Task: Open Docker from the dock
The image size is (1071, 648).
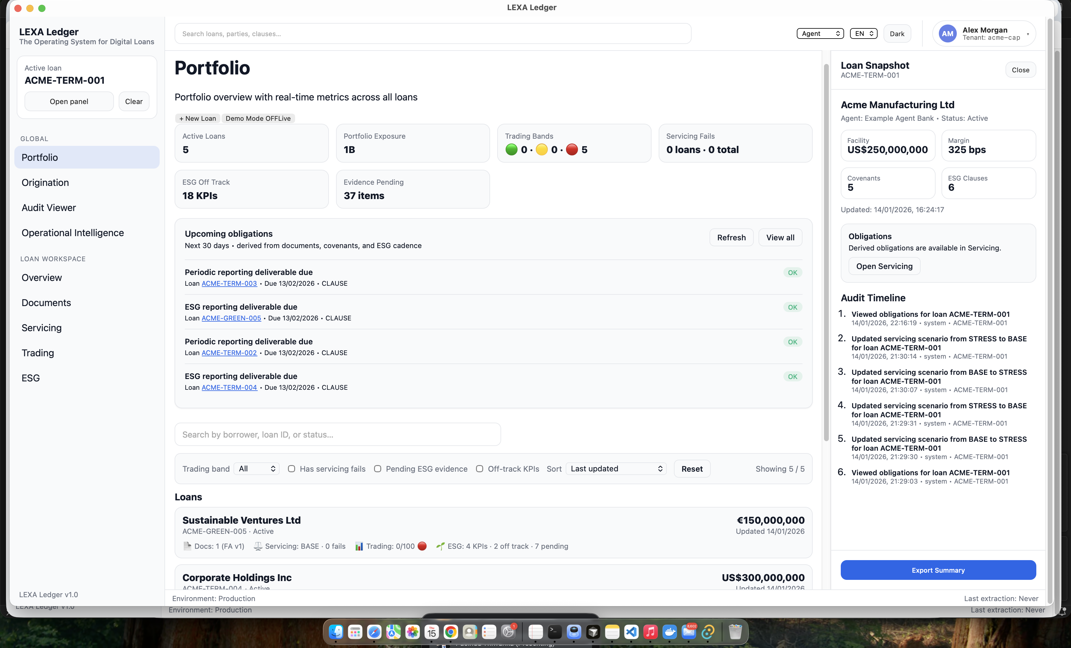Action: coord(669,632)
